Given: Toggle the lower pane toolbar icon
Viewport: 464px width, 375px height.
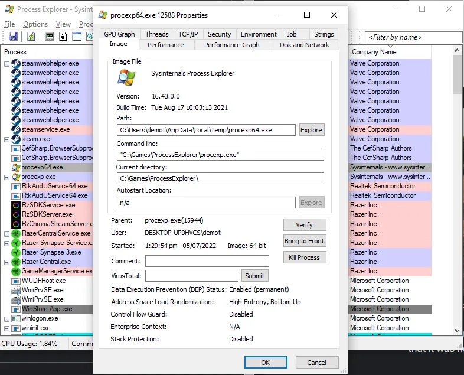Looking at the screenshot, I should (x=77, y=37).
